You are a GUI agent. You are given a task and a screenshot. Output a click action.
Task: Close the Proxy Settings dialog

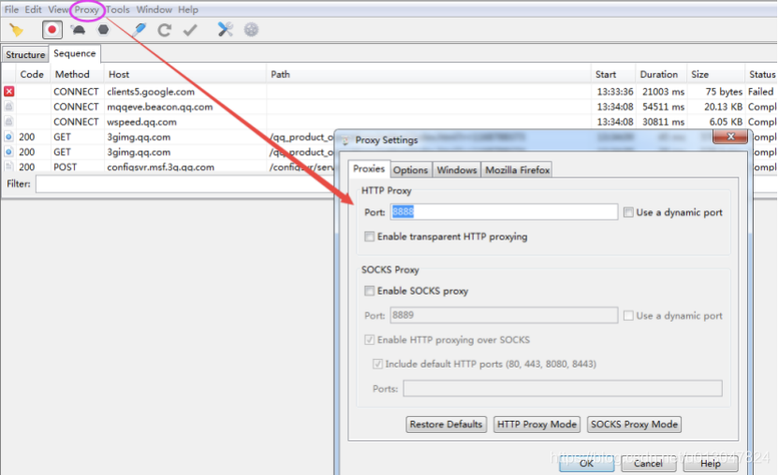729,137
